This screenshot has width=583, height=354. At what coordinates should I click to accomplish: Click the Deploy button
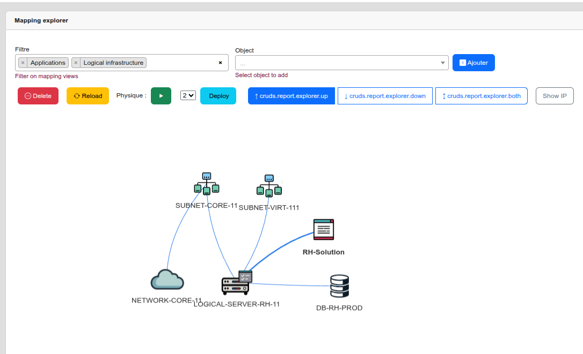click(218, 96)
